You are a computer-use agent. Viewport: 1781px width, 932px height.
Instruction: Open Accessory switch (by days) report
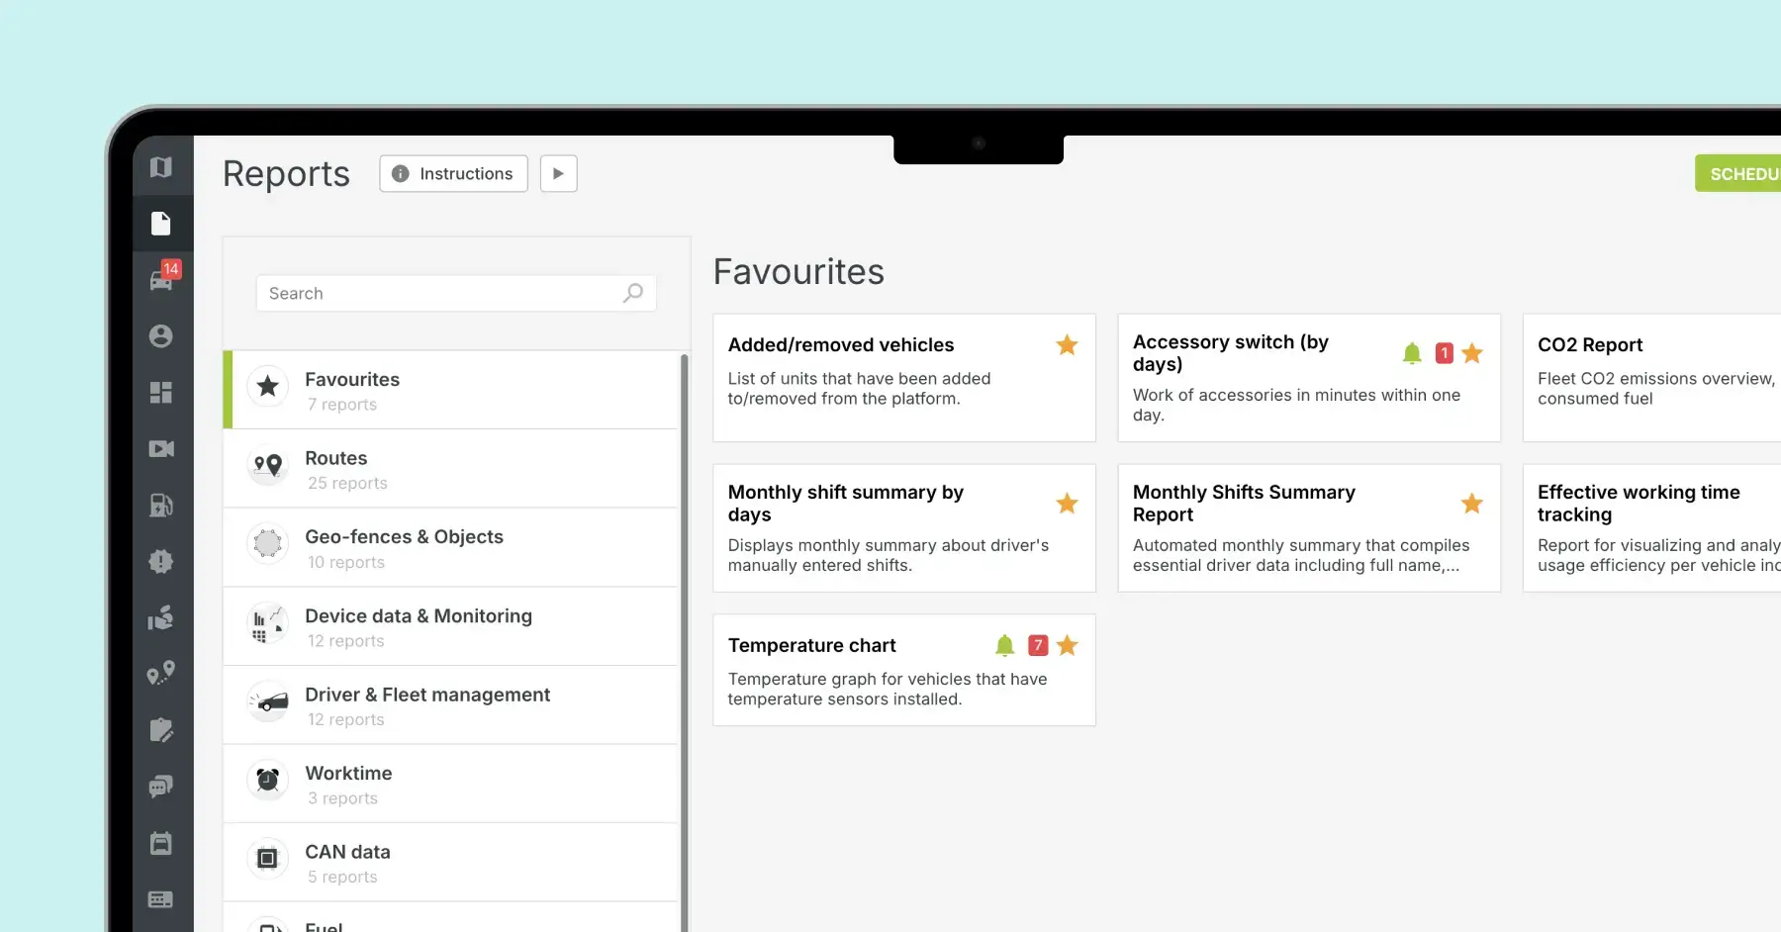(1309, 378)
